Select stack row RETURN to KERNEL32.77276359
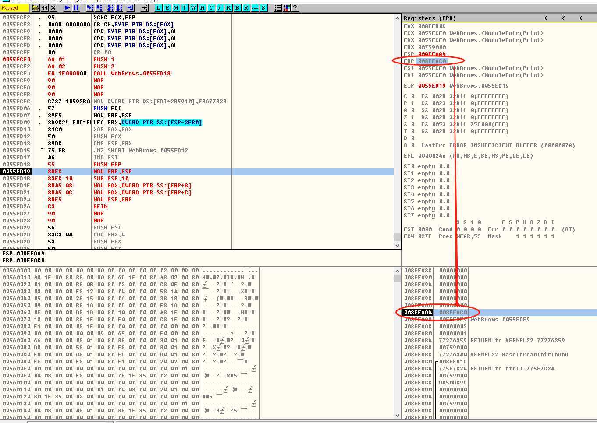597x423 pixels. tap(499, 341)
